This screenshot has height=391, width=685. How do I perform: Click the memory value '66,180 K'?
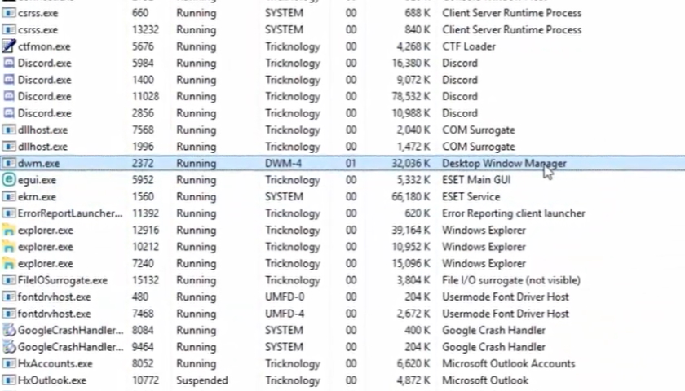click(x=411, y=197)
